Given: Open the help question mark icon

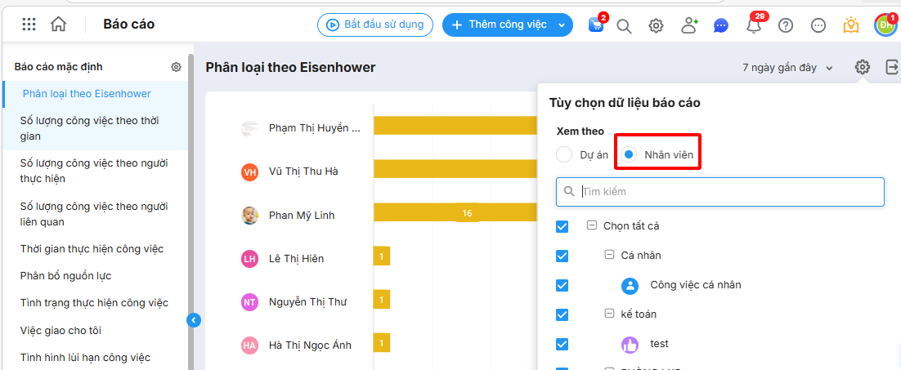Looking at the screenshot, I should click(x=786, y=25).
